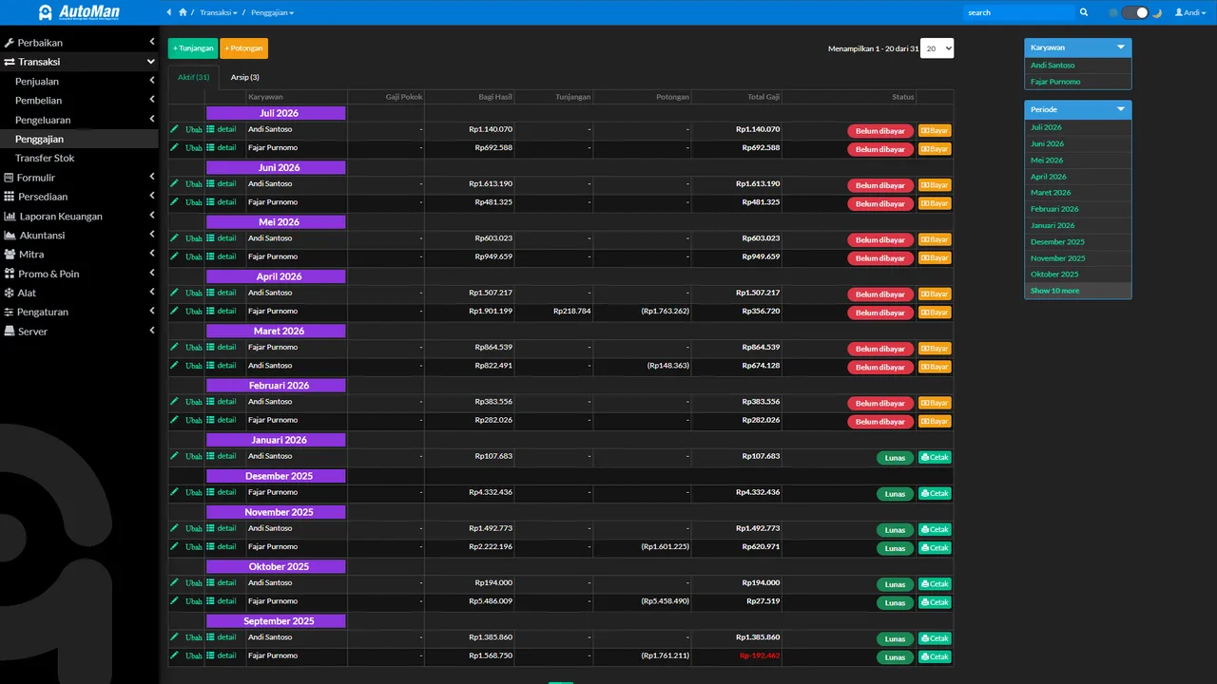
Task: Click the orange Potongan button
Action: pyautogui.click(x=243, y=48)
